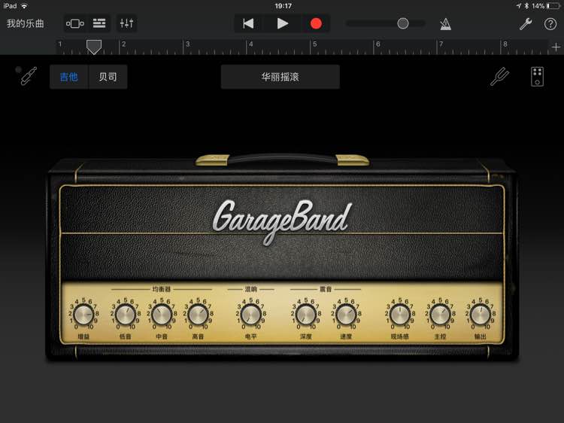Select the 吉他 (Guitar) tab
The image size is (564, 423).
click(69, 77)
